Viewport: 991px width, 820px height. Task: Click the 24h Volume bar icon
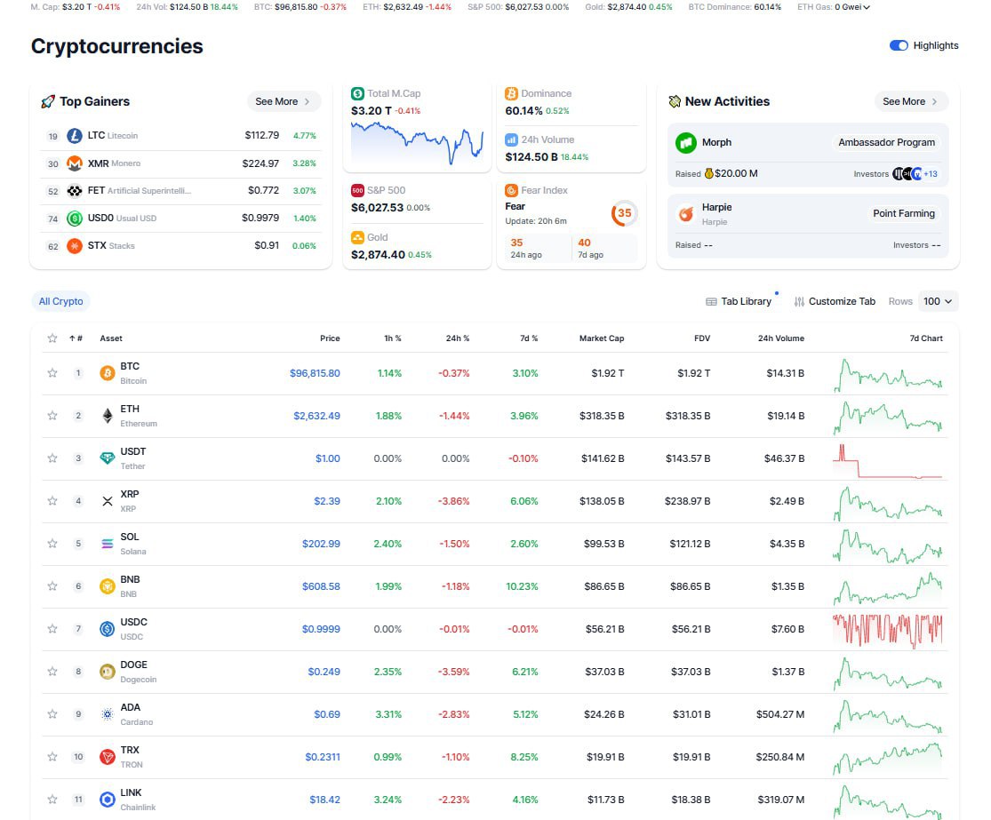(511, 139)
